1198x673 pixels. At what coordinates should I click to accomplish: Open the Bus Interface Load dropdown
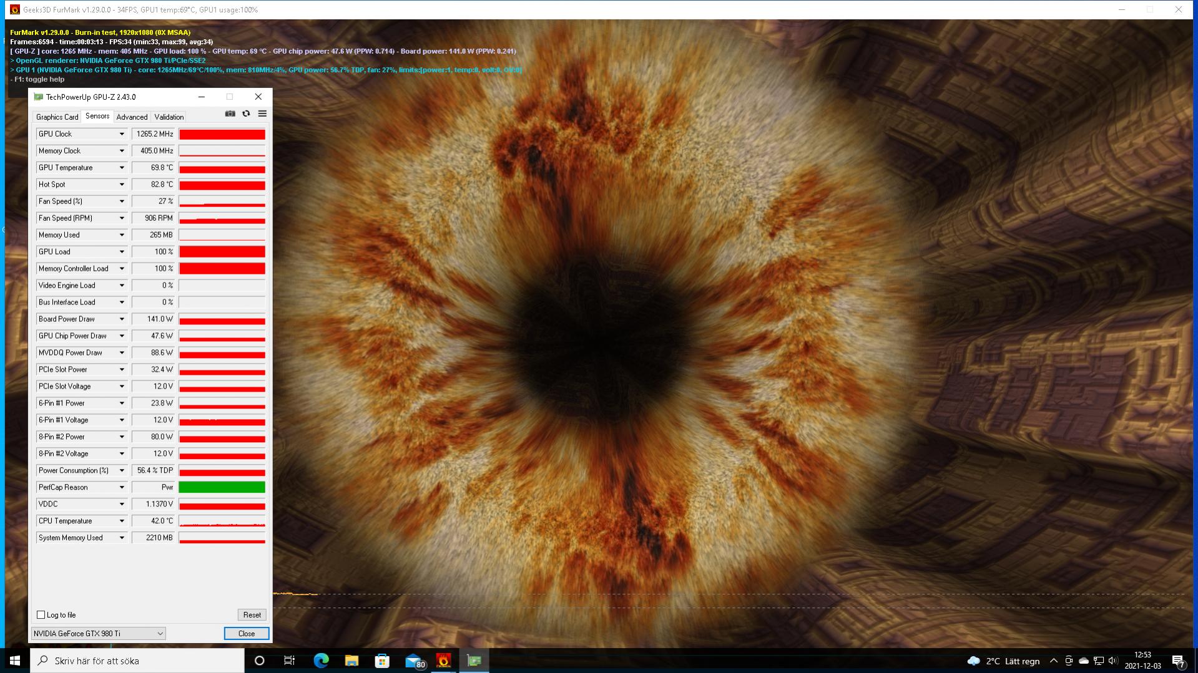122,303
